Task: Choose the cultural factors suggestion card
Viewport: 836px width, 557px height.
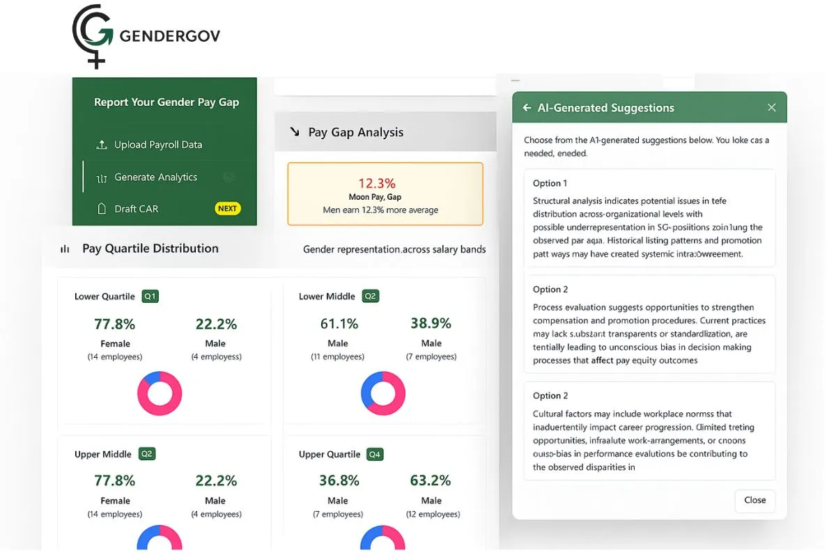Action: [x=649, y=431]
